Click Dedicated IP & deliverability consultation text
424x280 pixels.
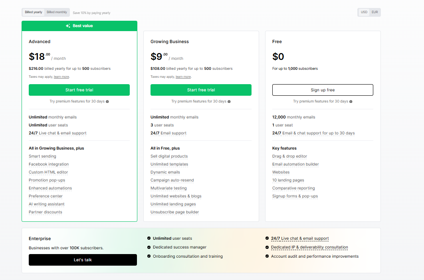click(310, 247)
